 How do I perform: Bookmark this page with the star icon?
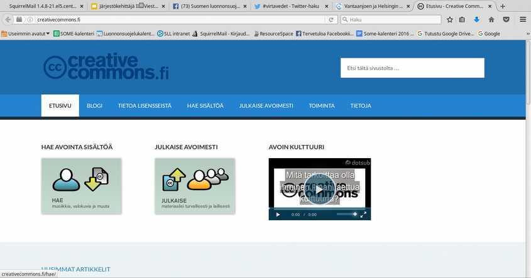coord(450,19)
